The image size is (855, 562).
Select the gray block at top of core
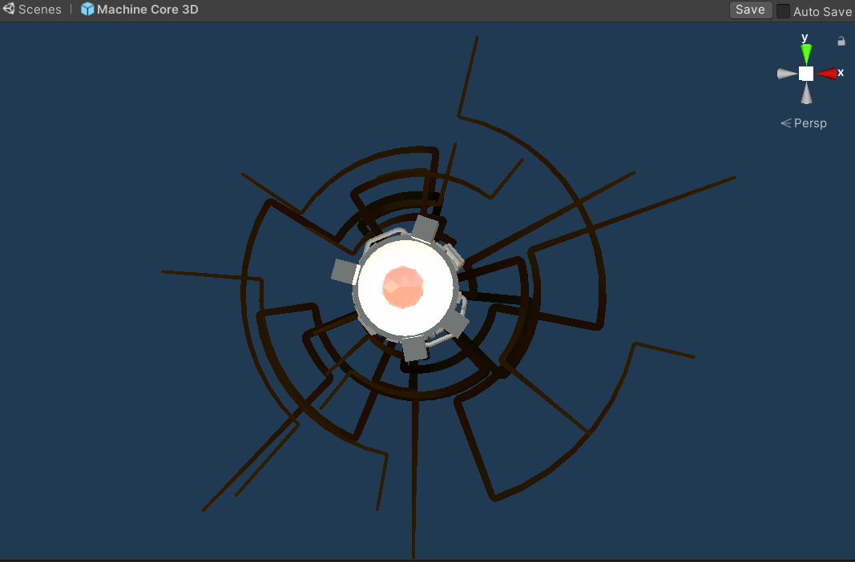pos(425,228)
